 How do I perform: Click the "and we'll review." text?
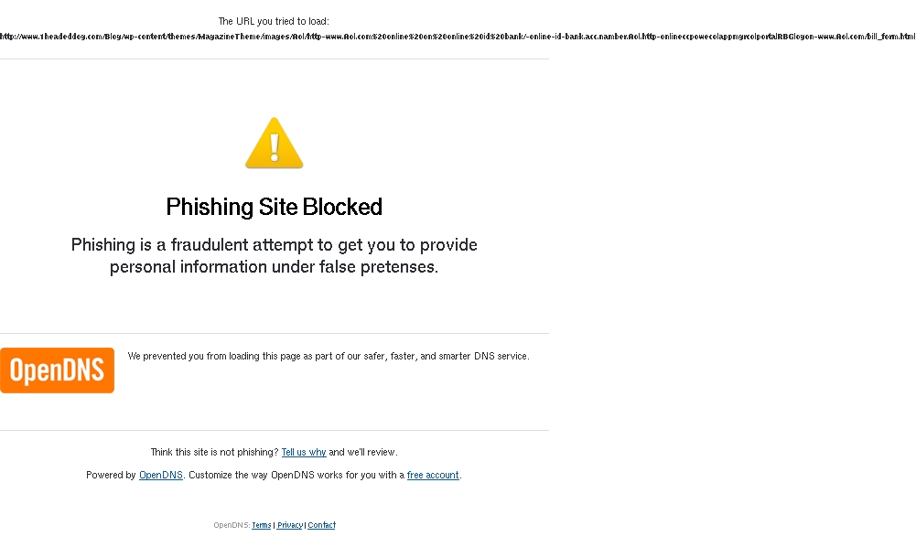pos(363,453)
